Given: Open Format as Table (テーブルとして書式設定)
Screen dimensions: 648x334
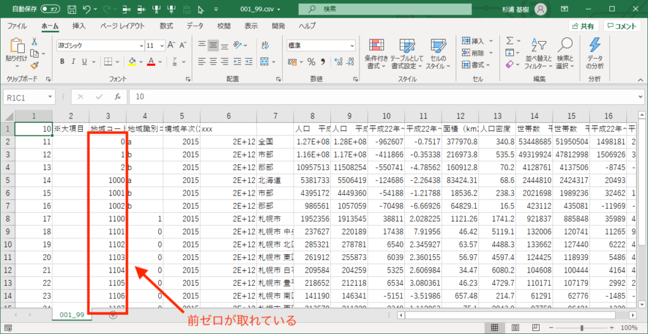Looking at the screenshot, I should pyautogui.click(x=407, y=53).
